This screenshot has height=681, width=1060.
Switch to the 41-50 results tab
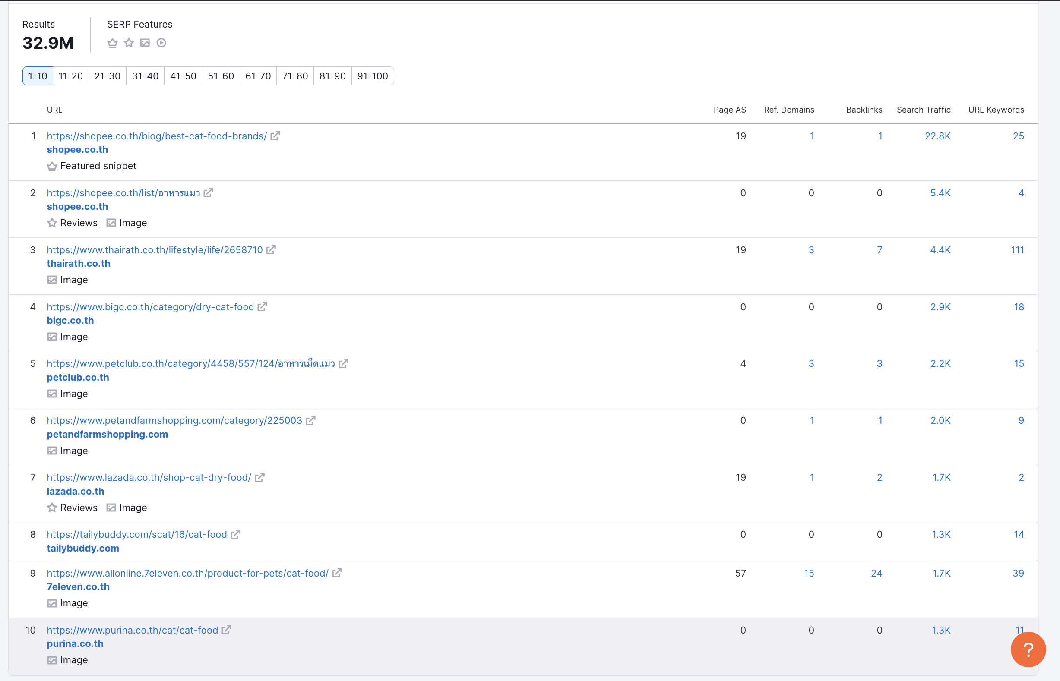click(183, 76)
